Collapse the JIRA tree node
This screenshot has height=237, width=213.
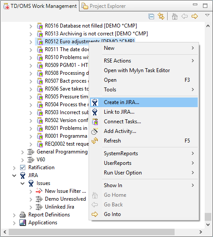click(x=14, y=175)
